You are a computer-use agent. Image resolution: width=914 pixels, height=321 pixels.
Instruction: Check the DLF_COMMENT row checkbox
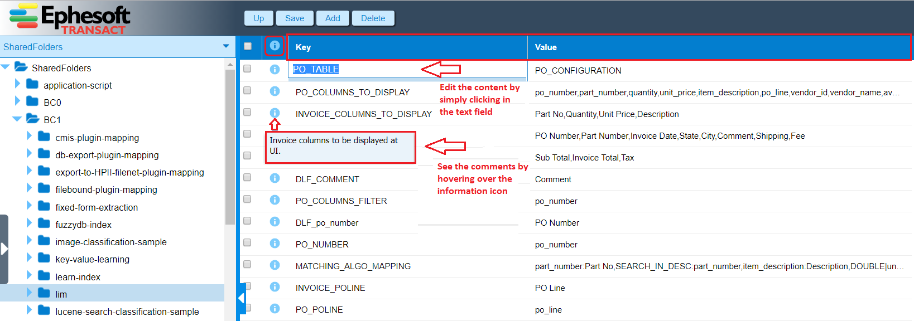[x=247, y=177]
